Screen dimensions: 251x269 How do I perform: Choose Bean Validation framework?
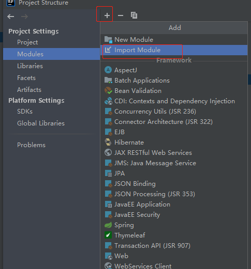coord(174,91)
